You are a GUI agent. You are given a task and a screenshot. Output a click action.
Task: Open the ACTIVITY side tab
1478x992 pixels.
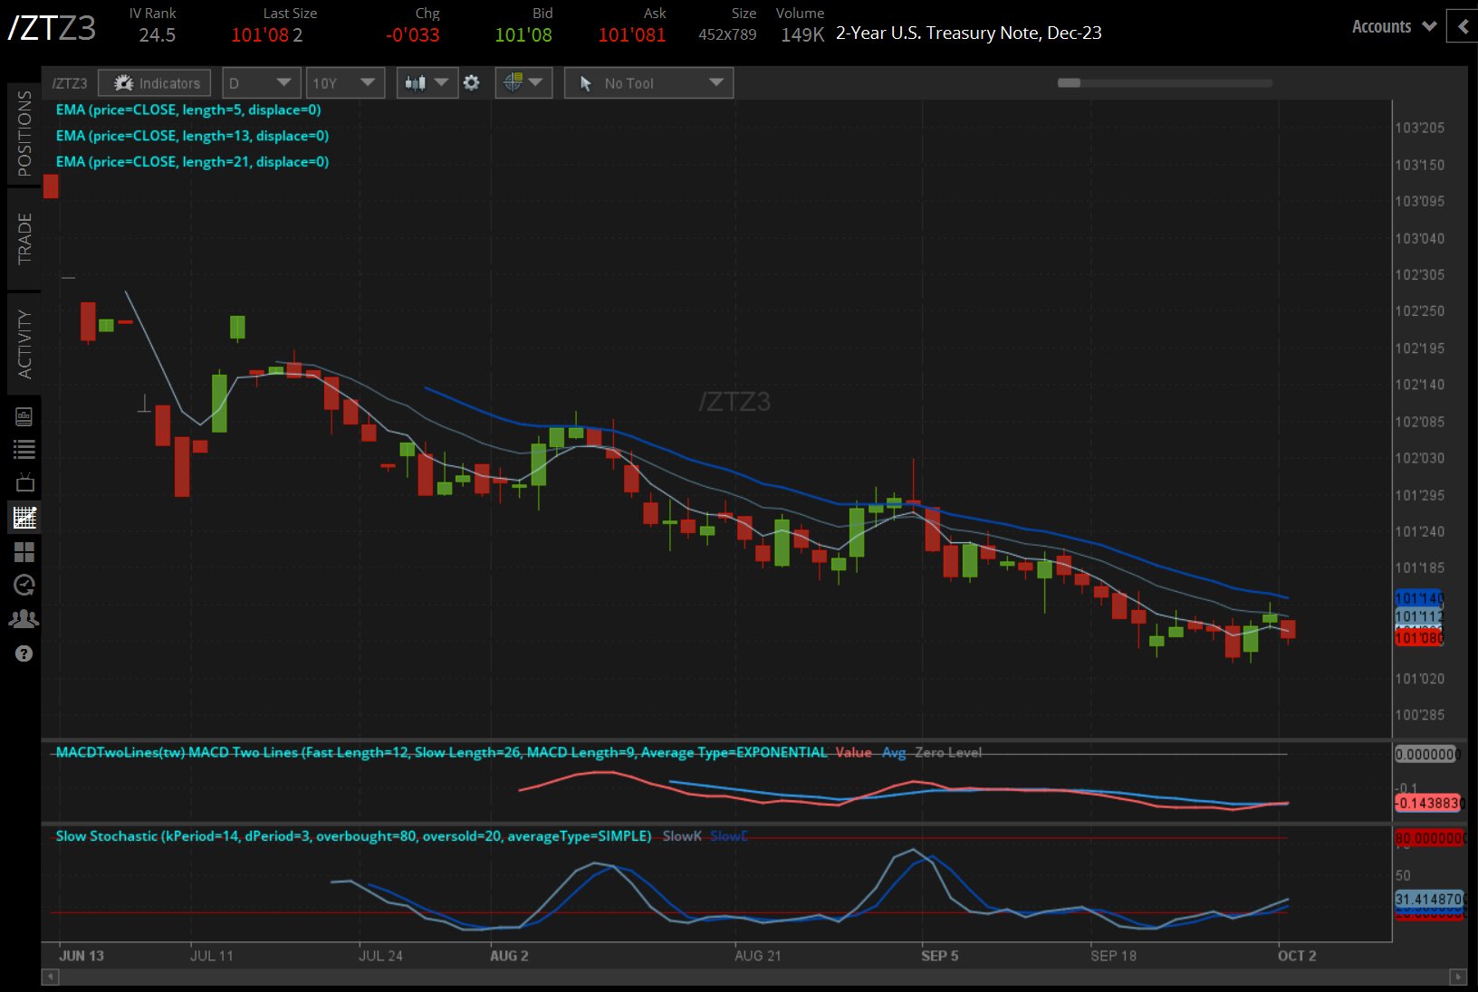pyautogui.click(x=24, y=344)
